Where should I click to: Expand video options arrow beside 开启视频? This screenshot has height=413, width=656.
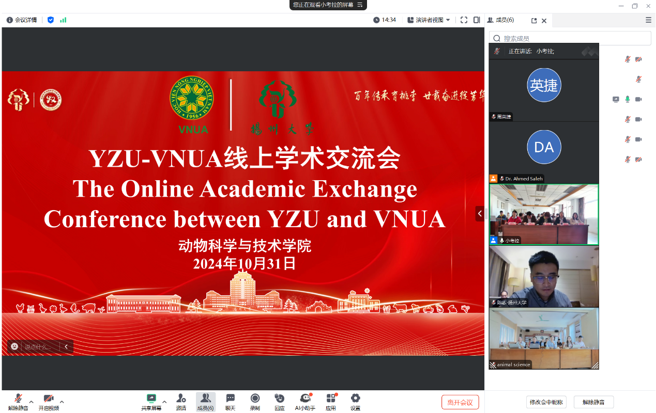(62, 402)
